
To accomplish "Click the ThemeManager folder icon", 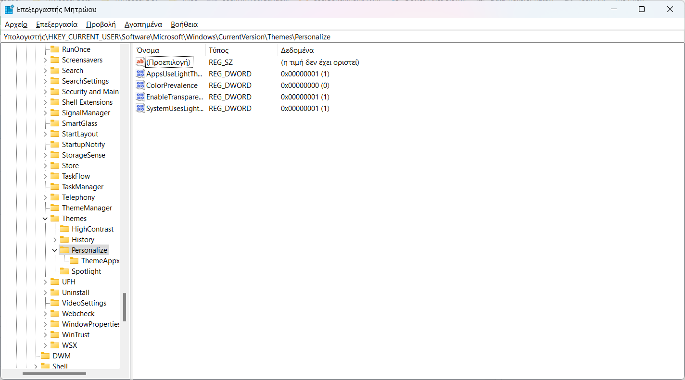I will (54, 208).
